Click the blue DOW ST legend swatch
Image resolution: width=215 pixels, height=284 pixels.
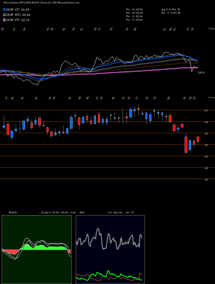4,9
